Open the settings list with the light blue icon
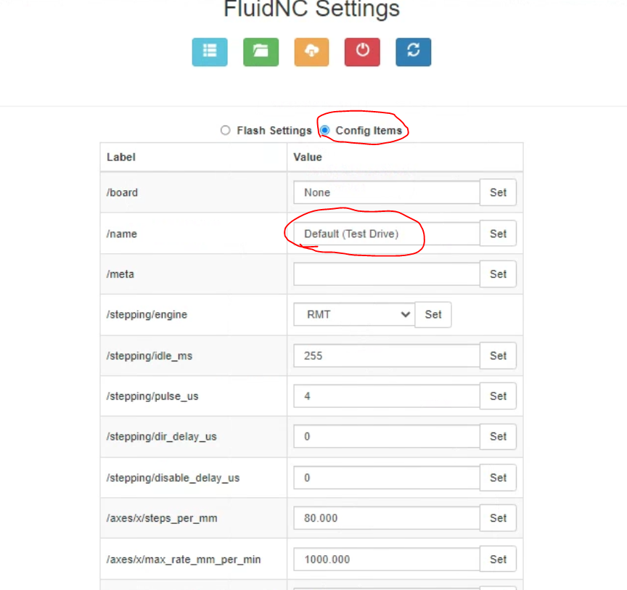The height and width of the screenshot is (590, 627). pos(210,52)
